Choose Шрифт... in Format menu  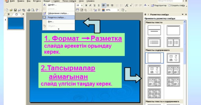tap(59, 5)
